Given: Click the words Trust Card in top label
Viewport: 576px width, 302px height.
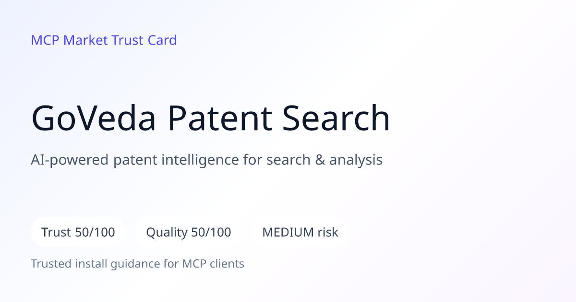Looking at the screenshot, I should tap(144, 40).
